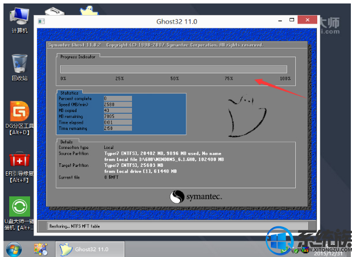Launch the DG分区工具 desktop icon
352x257 pixels.
point(20,118)
